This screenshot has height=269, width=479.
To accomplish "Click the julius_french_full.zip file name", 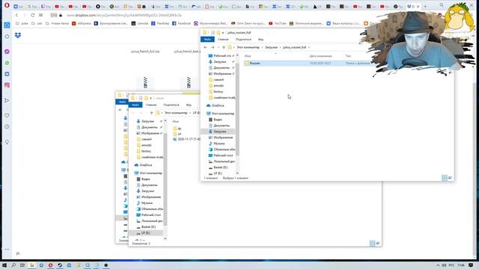I will [145, 52].
